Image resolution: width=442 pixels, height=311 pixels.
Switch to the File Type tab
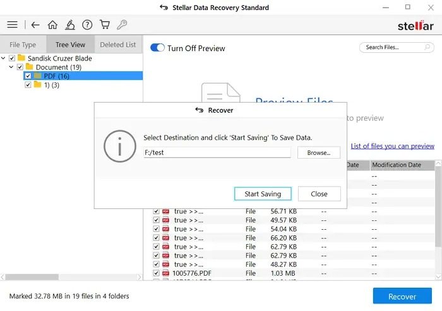(23, 45)
